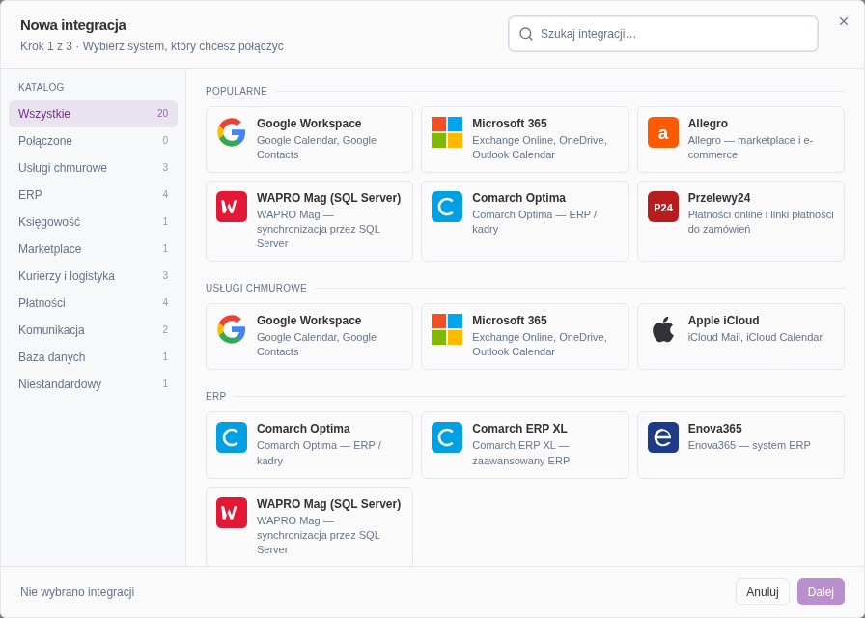Click the USŁUGI CHMUROWE section heading

[256, 288]
